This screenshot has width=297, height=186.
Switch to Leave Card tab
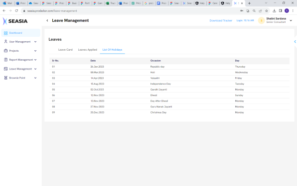point(65,50)
